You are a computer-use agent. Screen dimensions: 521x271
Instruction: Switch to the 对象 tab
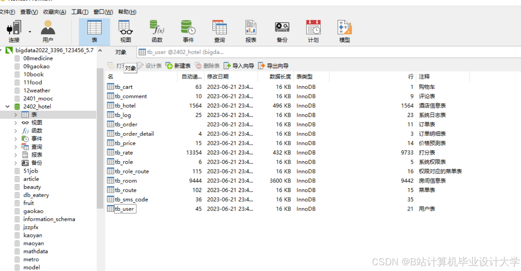pyautogui.click(x=121, y=52)
